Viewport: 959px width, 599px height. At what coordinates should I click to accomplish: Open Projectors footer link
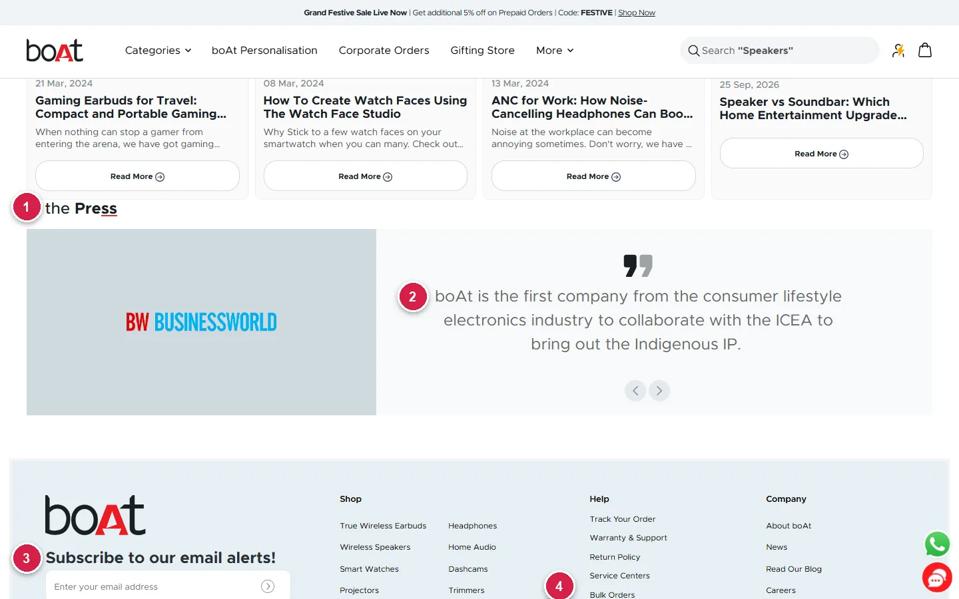(x=359, y=590)
